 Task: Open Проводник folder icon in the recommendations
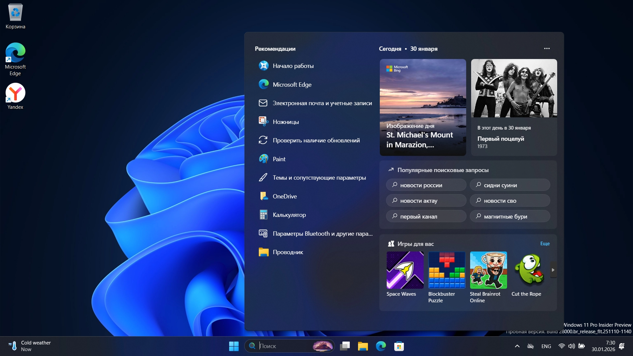263,252
